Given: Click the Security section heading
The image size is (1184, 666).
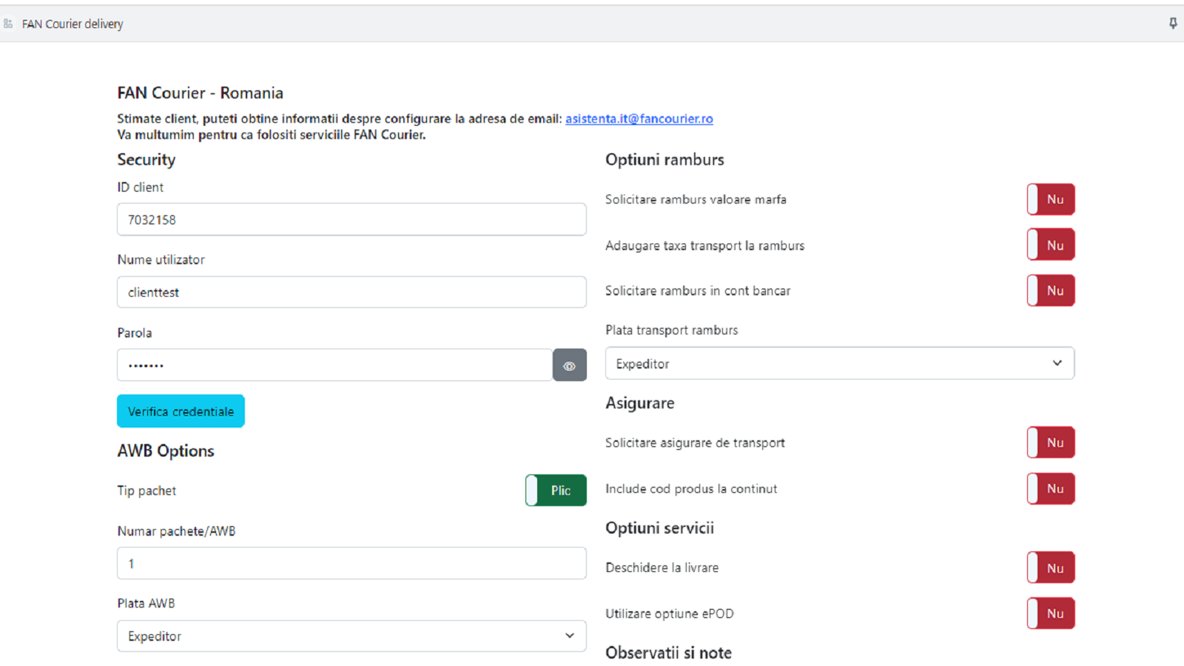Looking at the screenshot, I should point(147,160).
